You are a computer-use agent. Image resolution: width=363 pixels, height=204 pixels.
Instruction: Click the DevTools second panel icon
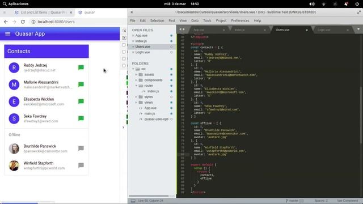124,38
